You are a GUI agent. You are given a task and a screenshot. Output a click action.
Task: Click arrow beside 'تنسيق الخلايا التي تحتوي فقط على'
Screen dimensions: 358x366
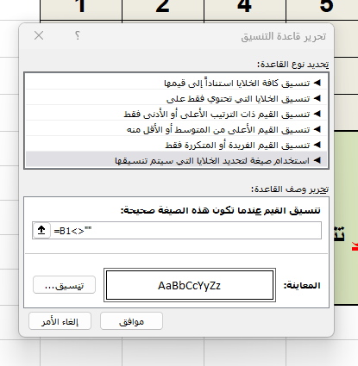(317, 98)
